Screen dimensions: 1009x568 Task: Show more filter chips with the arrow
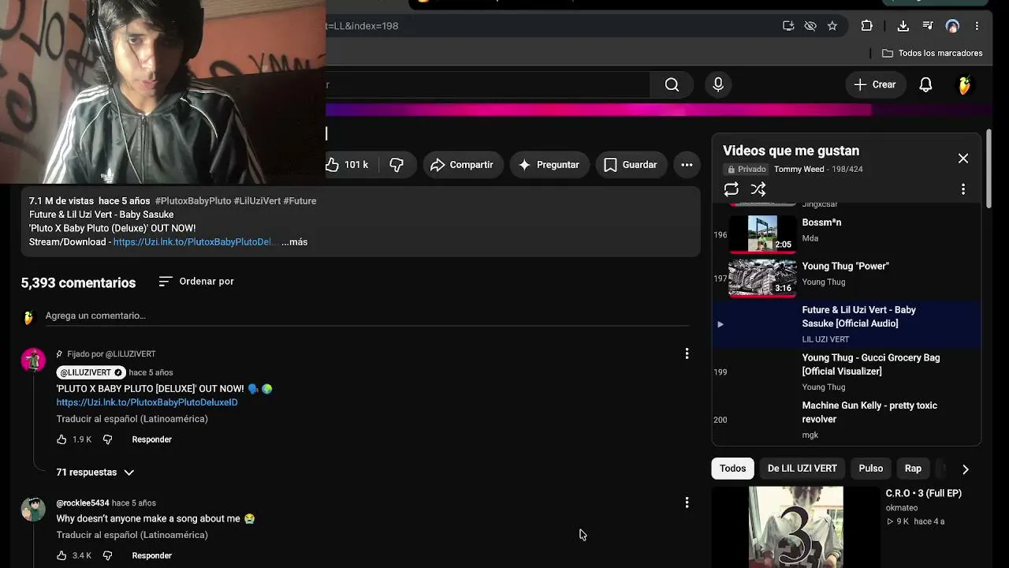click(x=966, y=469)
